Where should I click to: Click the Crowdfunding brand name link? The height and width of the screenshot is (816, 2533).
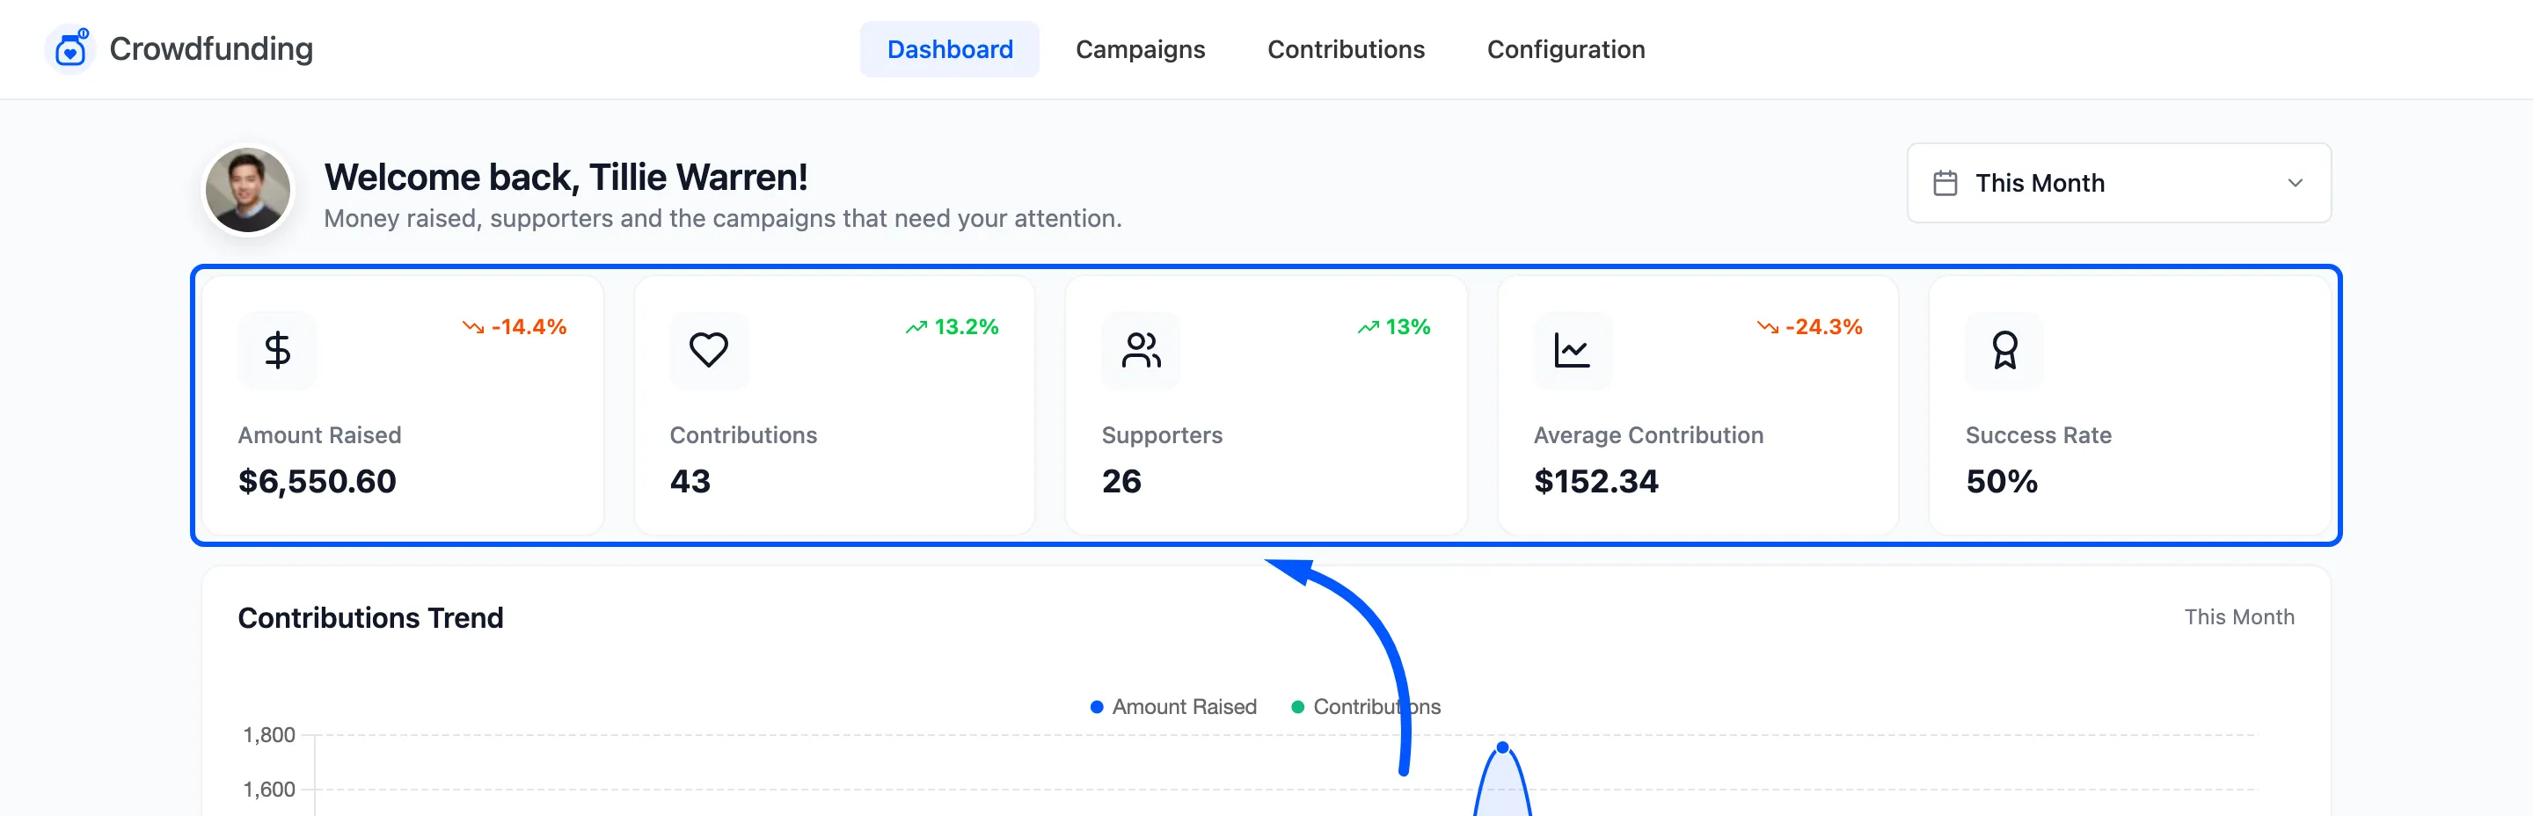211,49
